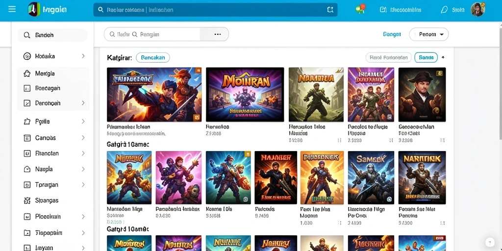Open the top bar item left of Stats
502x251 pixels.
[x=401, y=10]
